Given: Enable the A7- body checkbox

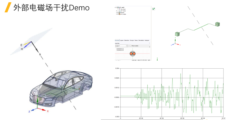Looking at the screenshot, I should click(x=118, y=11).
